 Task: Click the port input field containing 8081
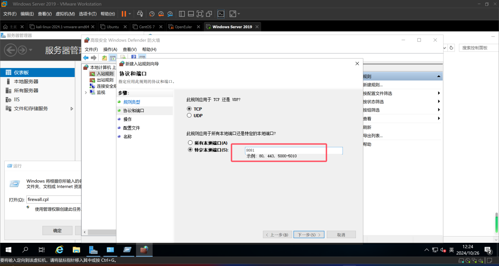[x=293, y=150]
